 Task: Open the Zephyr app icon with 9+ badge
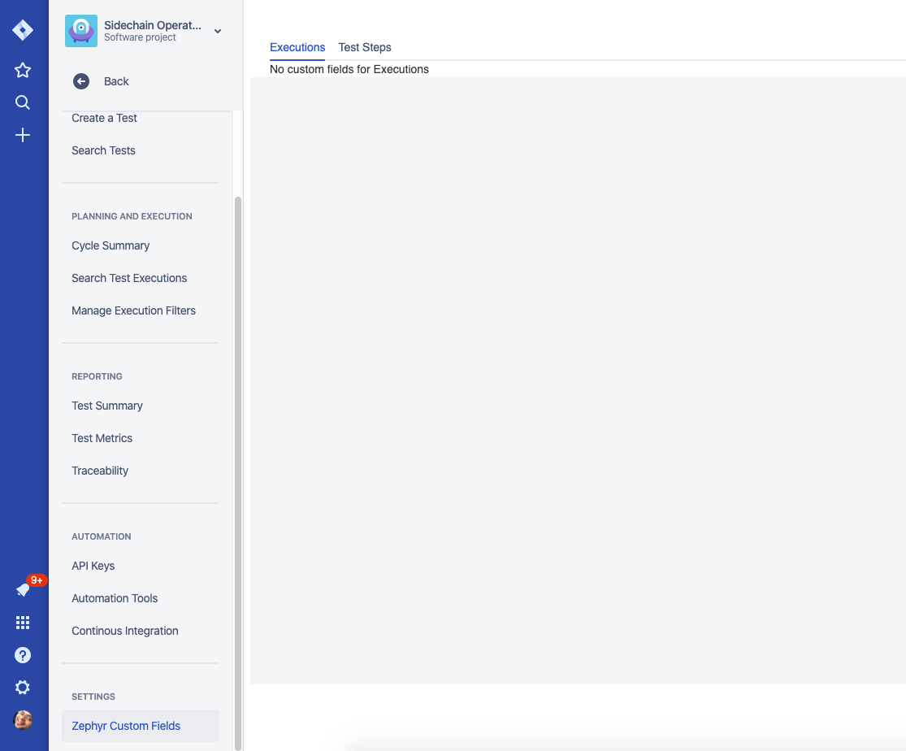point(22,589)
